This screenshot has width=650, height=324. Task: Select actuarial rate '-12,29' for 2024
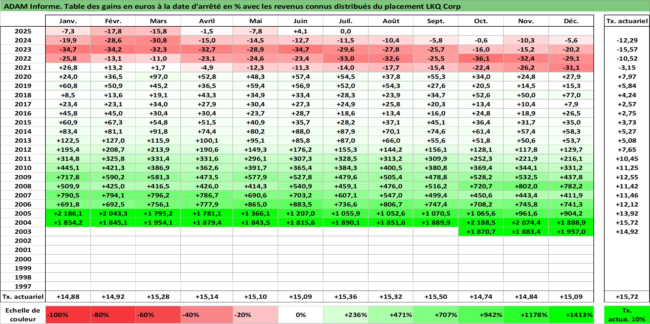[x=627, y=40]
